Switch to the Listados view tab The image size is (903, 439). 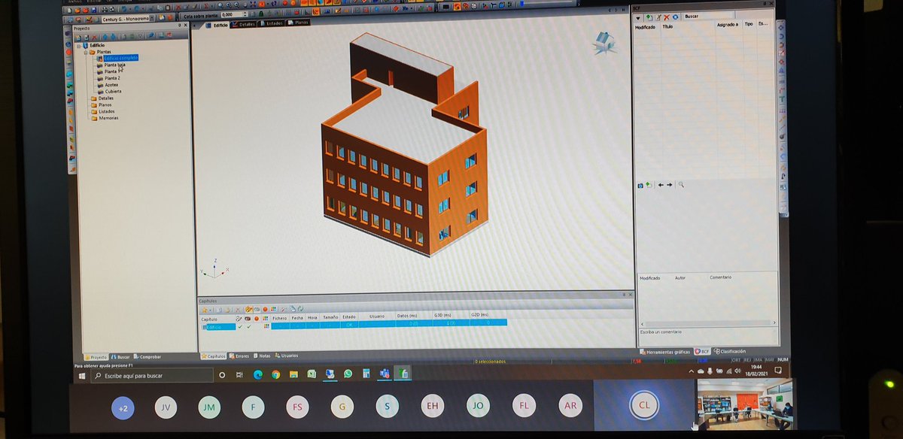pyautogui.click(x=270, y=24)
